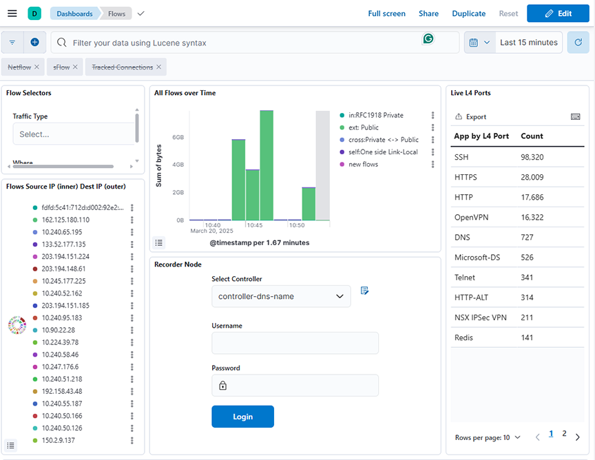Click the refresh query button
Viewport: 595px width, 460px height.
pyautogui.click(x=578, y=43)
